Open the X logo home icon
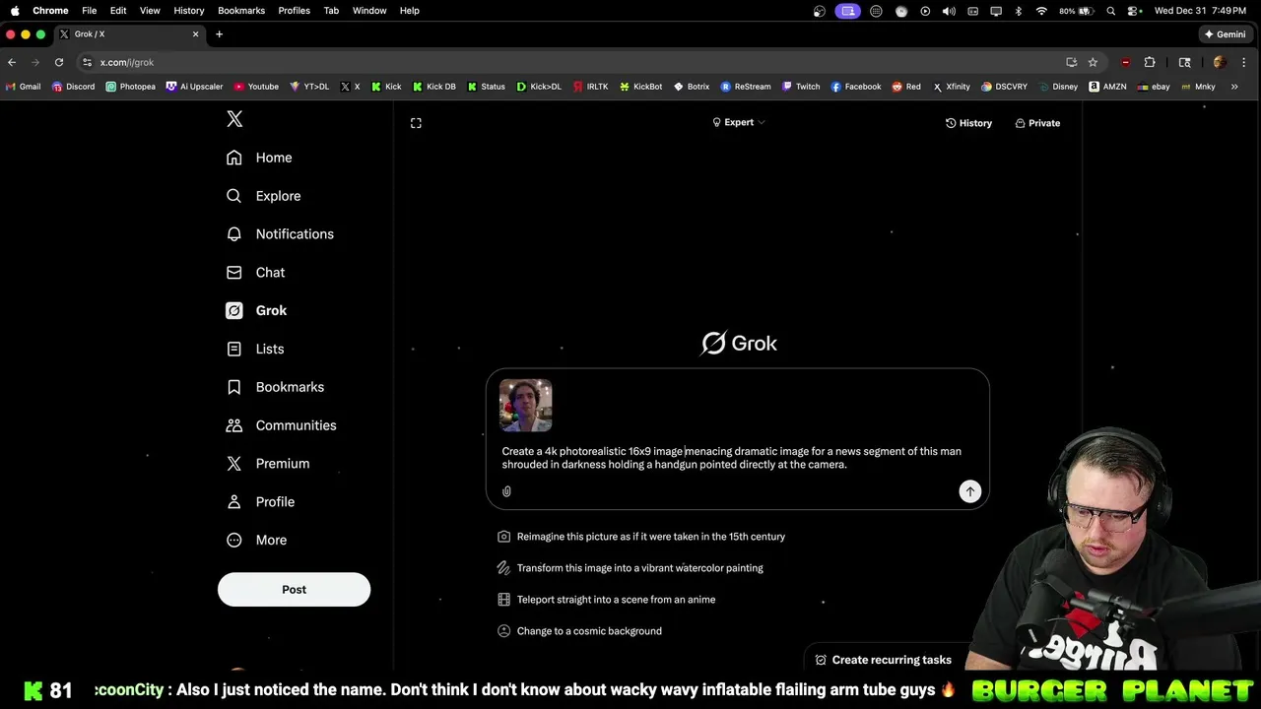The image size is (1261, 709). tap(234, 119)
